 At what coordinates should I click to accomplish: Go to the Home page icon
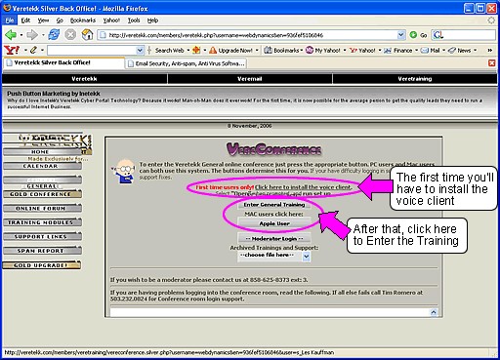[x=87, y=34]
